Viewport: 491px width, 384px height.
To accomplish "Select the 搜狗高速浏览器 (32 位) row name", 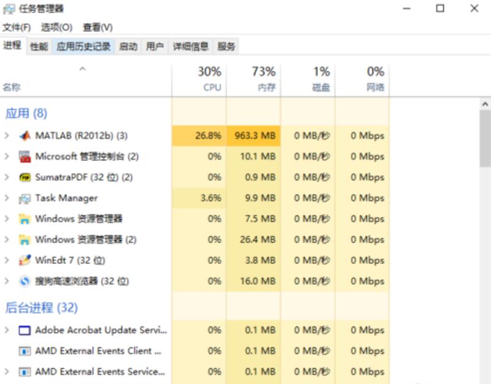I will pyautogui.click(x=82, y=281).
